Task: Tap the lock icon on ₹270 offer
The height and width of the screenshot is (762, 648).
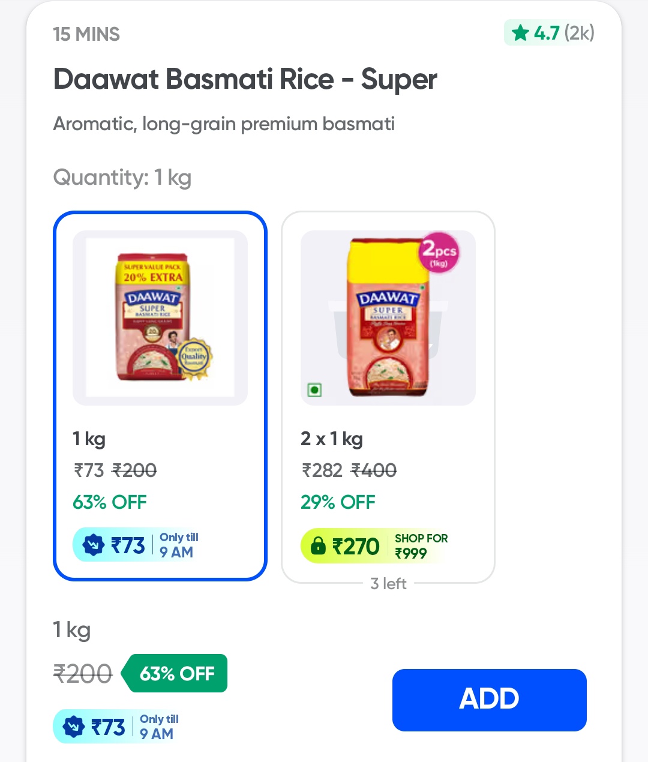Action: (x=318, y=546)
